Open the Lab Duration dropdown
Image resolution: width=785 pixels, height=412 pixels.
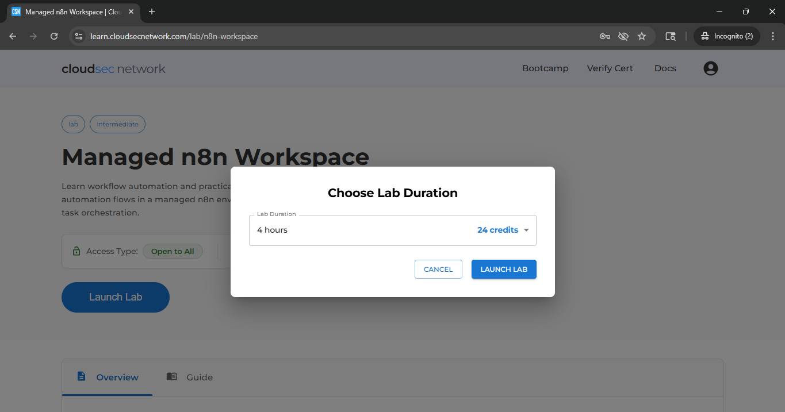(x=393, y=230)
